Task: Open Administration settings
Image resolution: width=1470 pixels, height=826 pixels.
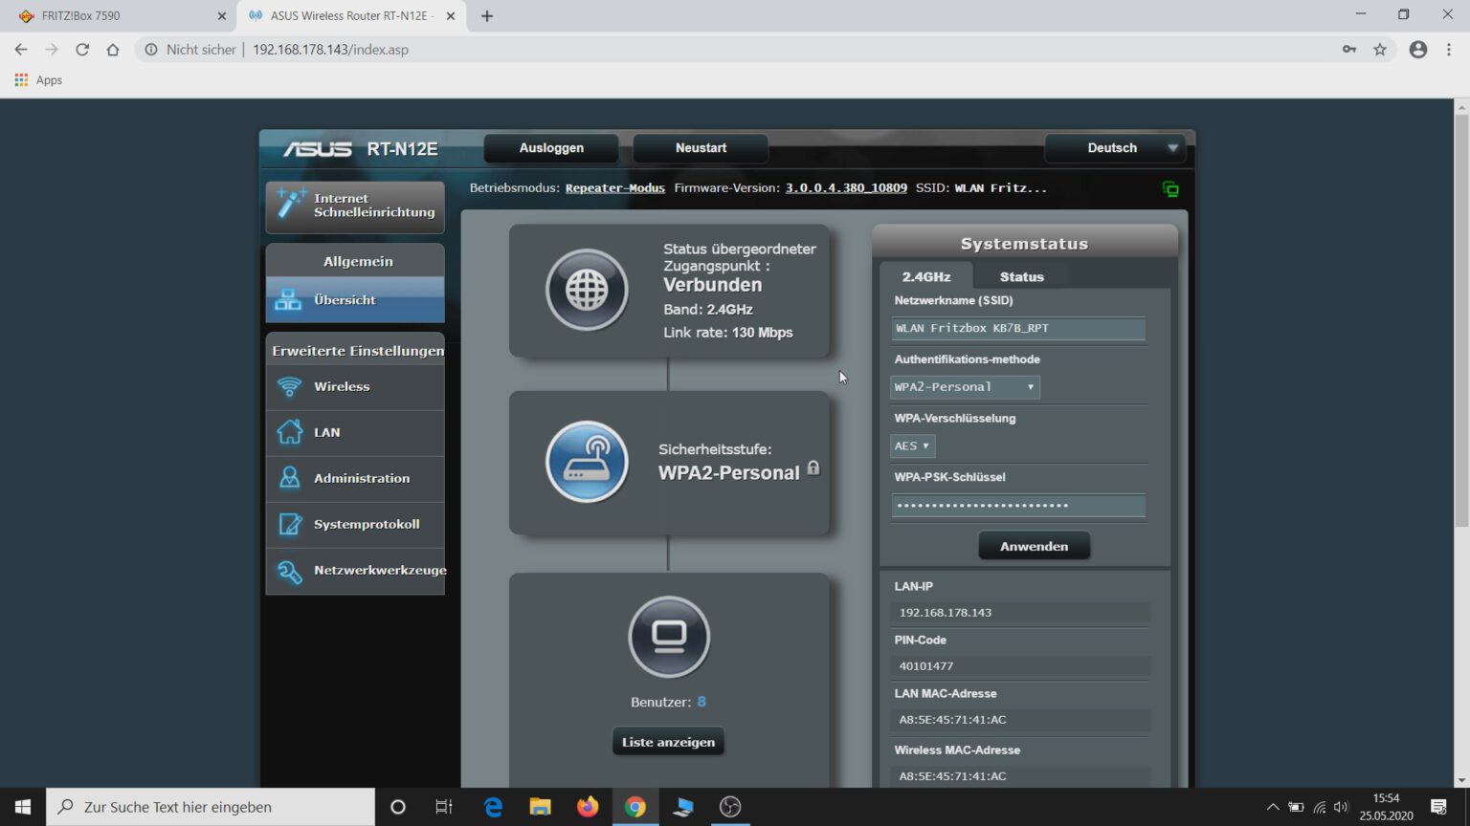Action: pyautogui.click(x=355, y=478)
